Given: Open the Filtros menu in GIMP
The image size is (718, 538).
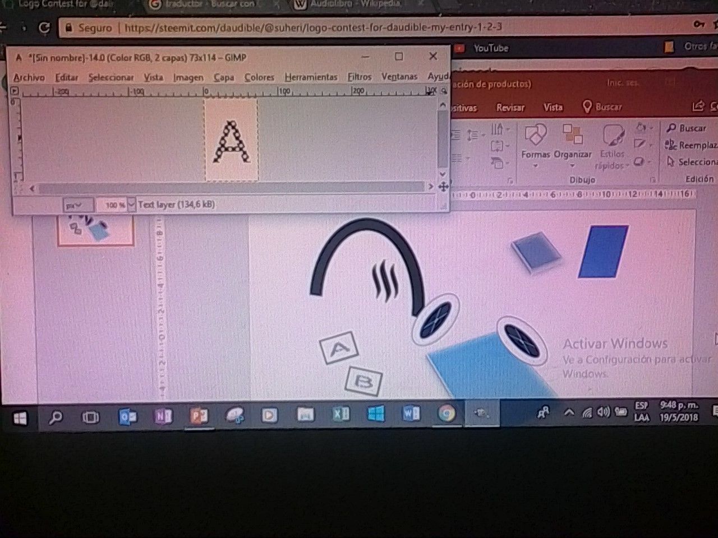Looking at the screenshot, I should 360,77.
